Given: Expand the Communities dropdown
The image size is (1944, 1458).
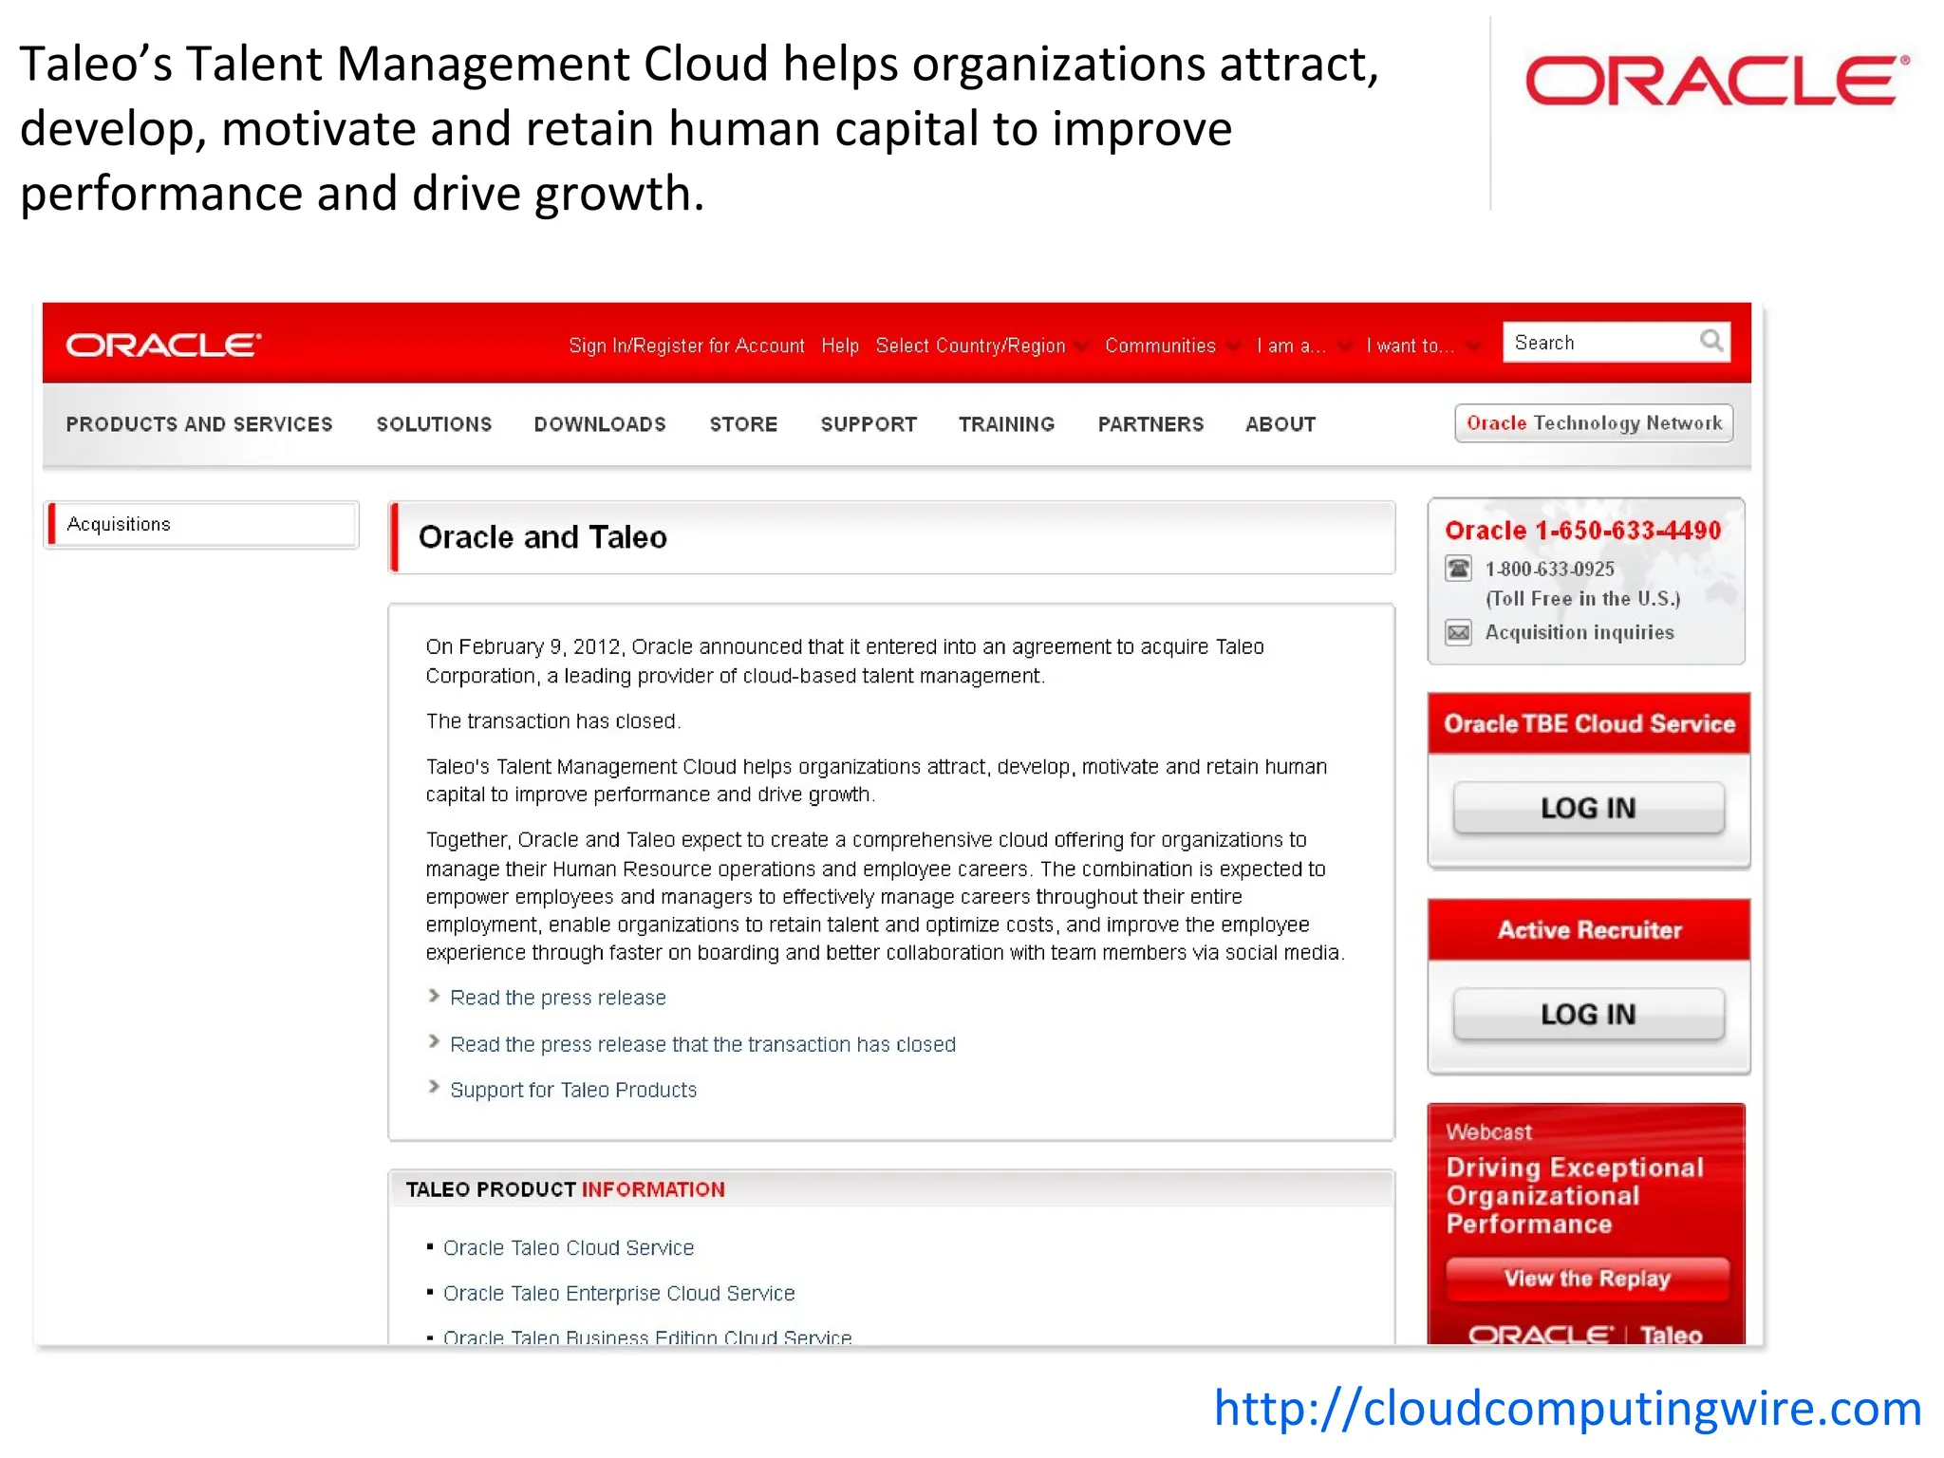Looking at the screenshot, I should 1172,346.
